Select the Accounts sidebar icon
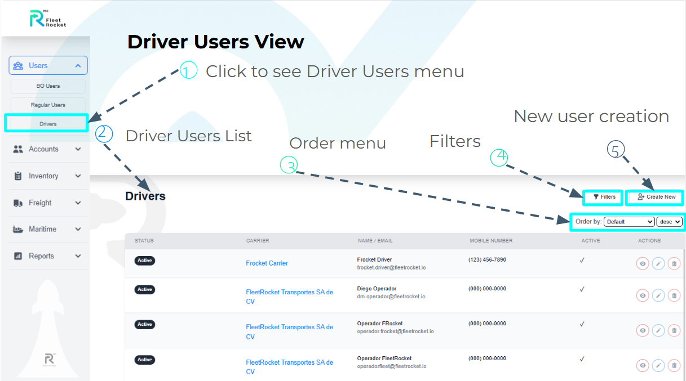The width and height of the screenshot is (686, 381). point(17,149)
